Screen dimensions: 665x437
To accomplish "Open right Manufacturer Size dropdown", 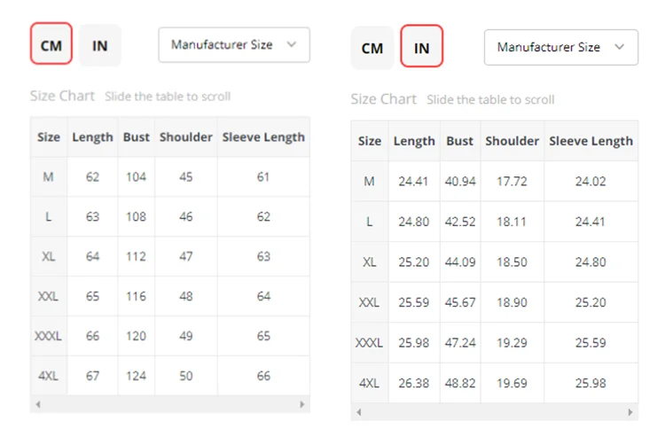I will point(560,47).
